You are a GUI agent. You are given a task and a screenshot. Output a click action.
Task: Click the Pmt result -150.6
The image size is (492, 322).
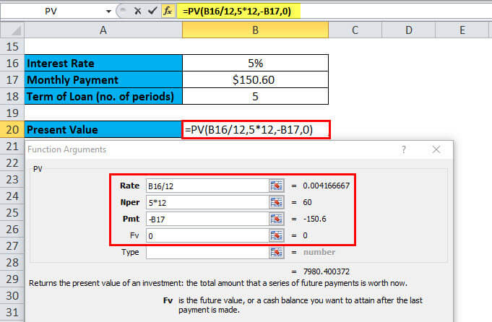pos(315,219)
